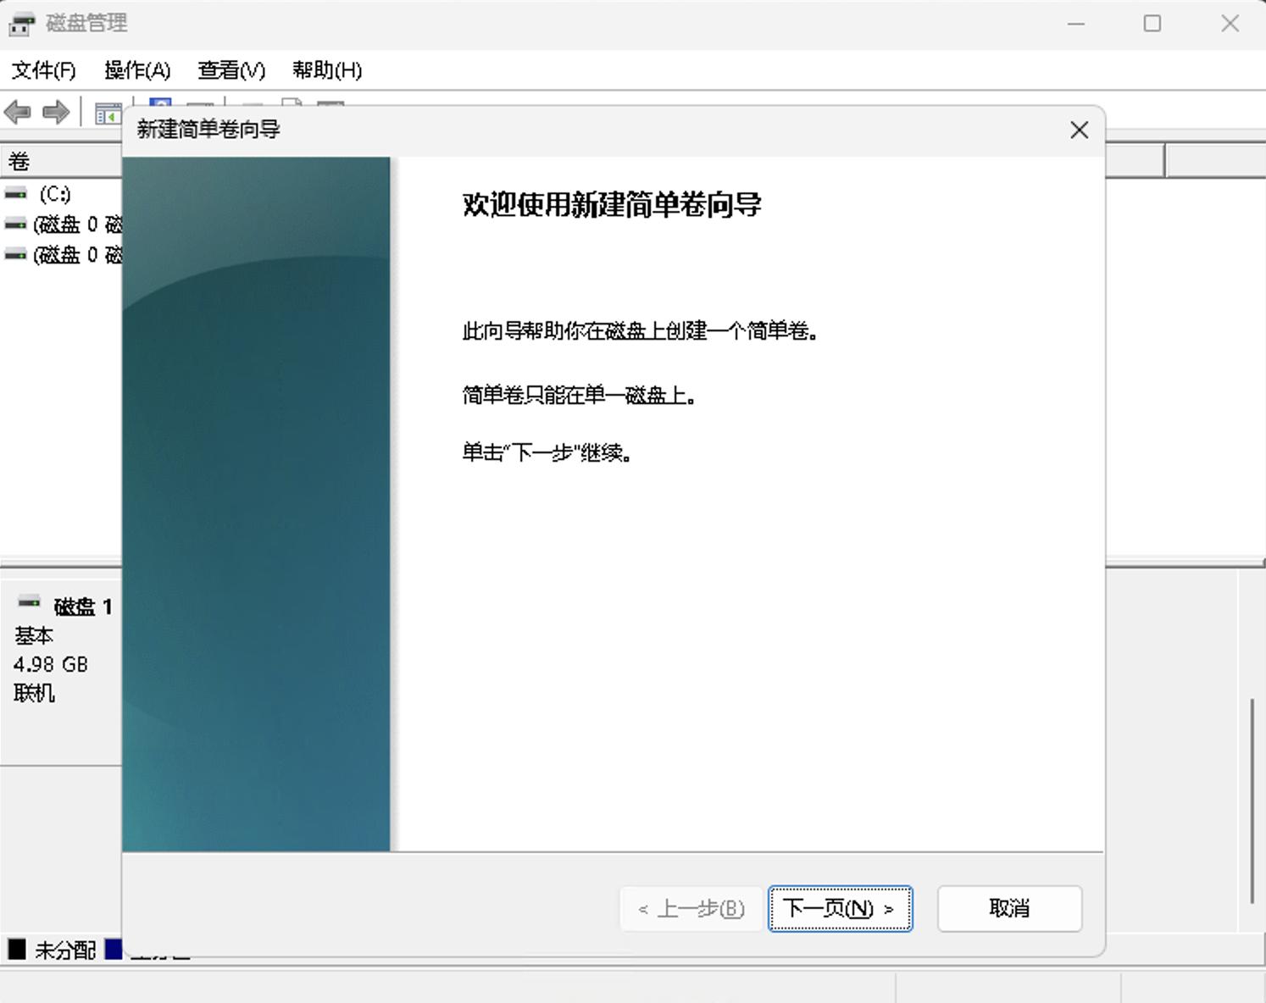Click the 下一页(N) button
Image resolution: width=1266 pixels, height=1003 pixels.
840,909
